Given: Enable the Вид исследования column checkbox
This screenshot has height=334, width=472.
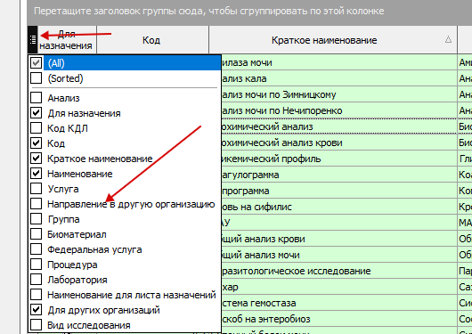Looking at the screenshot, I should [x=37, y=325].
